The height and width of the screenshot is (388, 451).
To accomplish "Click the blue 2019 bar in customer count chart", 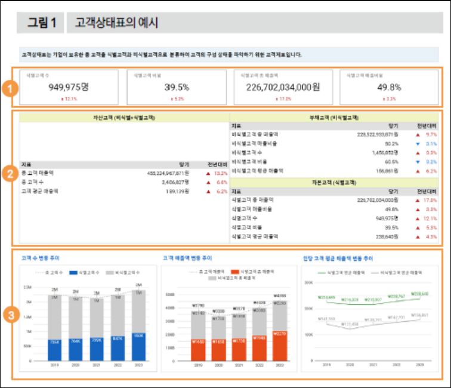I will point(55,350).
